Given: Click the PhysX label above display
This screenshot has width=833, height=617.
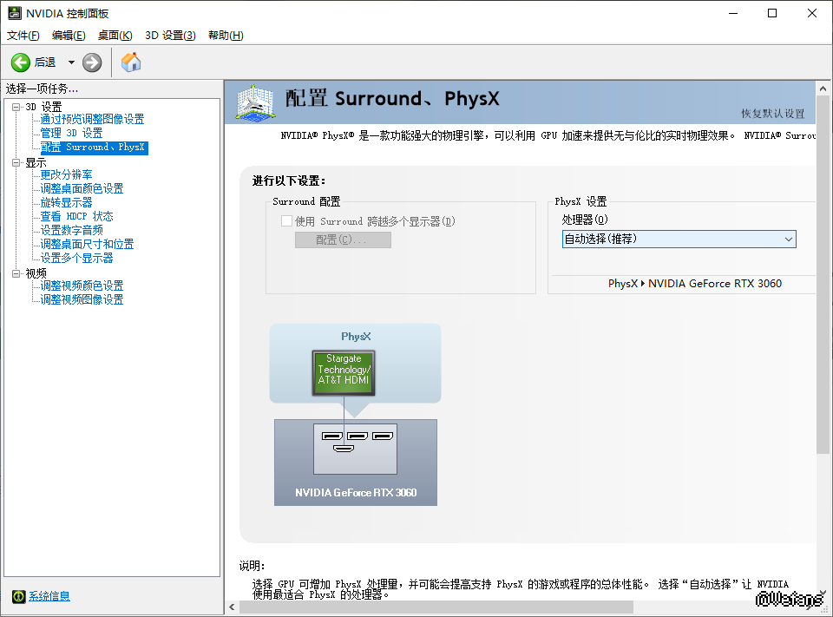Looking at the screenshot, I should (356, 337).
